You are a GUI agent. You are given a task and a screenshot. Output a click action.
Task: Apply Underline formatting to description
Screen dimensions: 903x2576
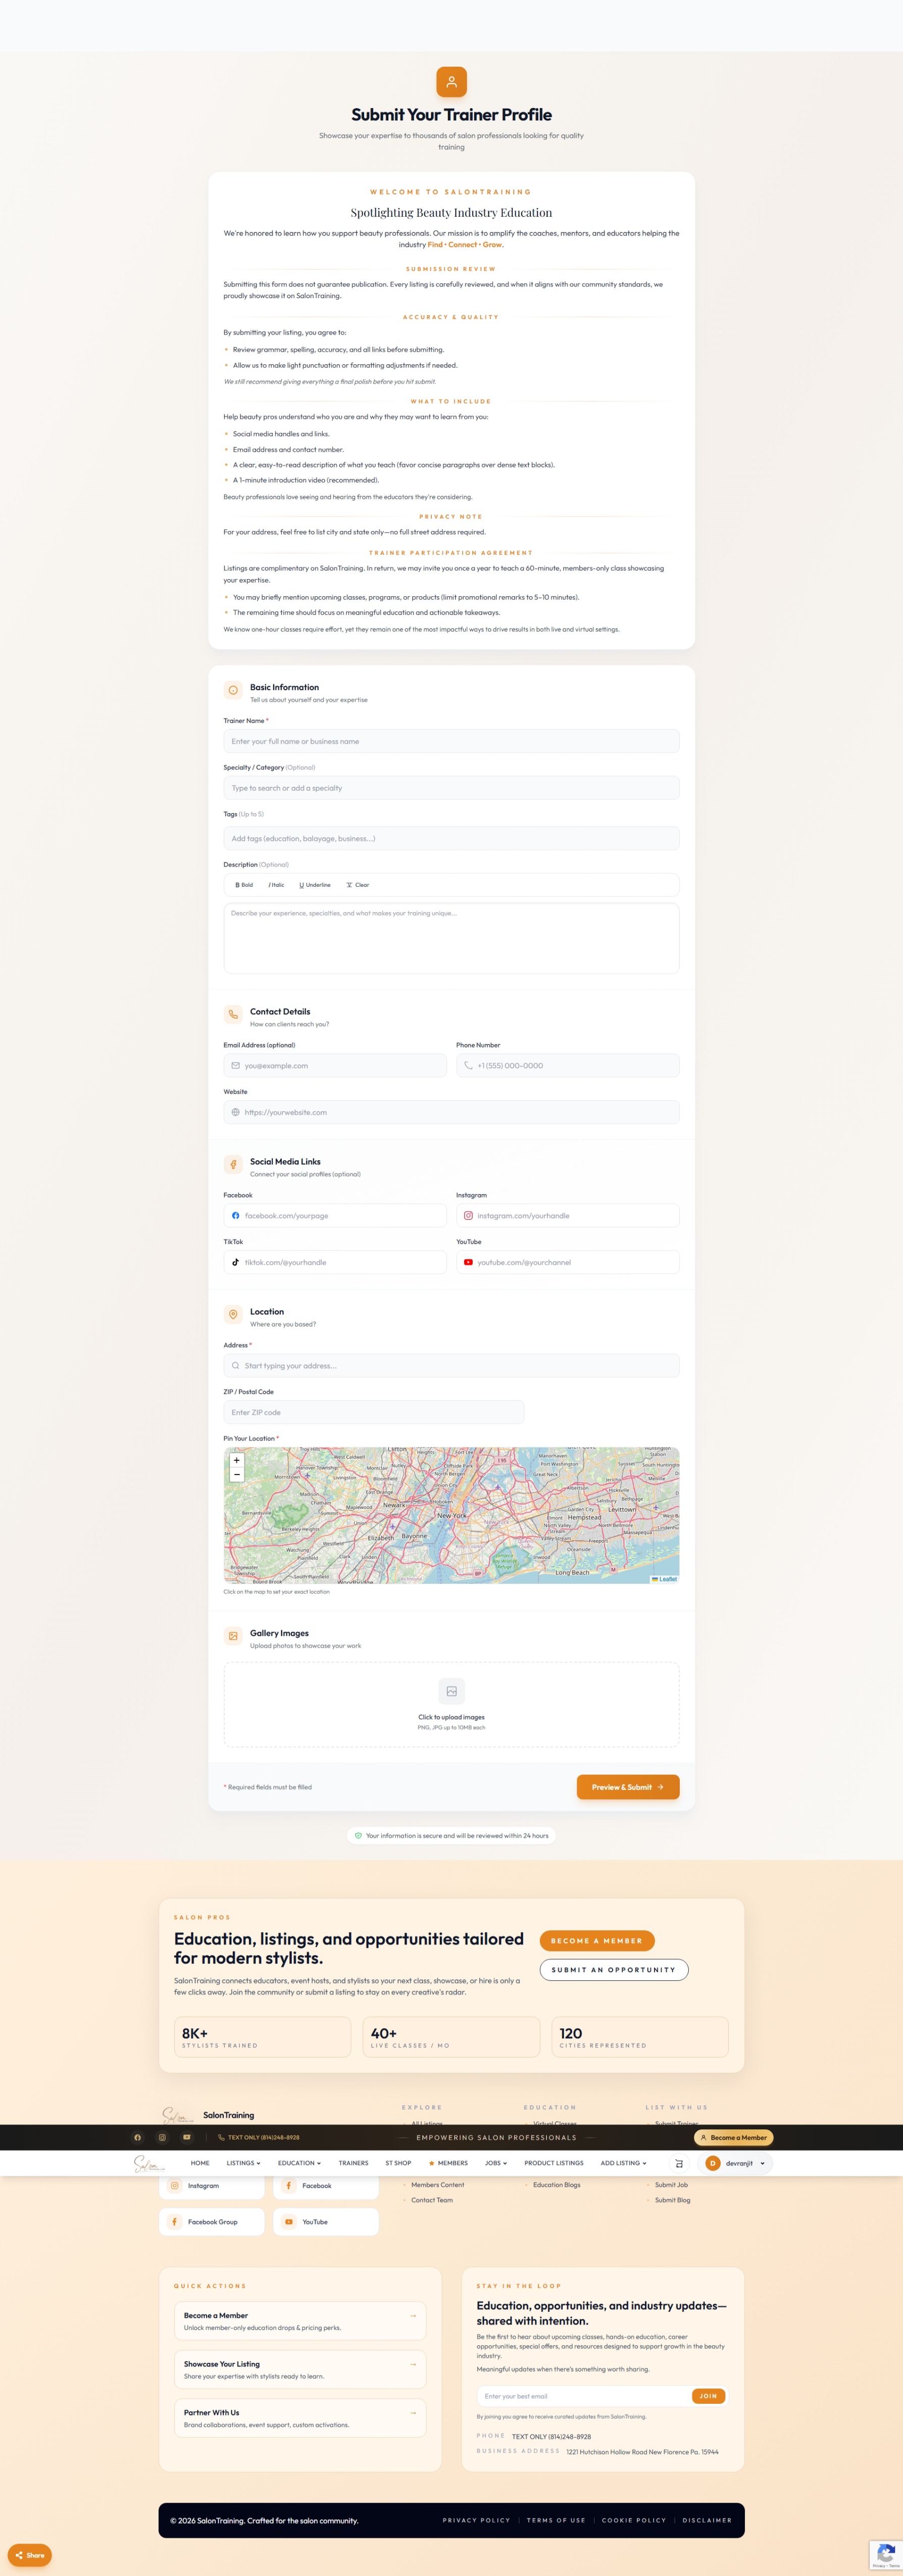pos(315,885)
